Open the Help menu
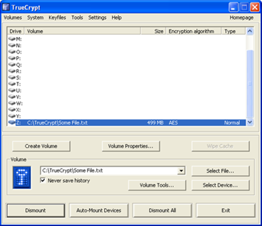Screen dimensions: 262x226 point(117,18)
